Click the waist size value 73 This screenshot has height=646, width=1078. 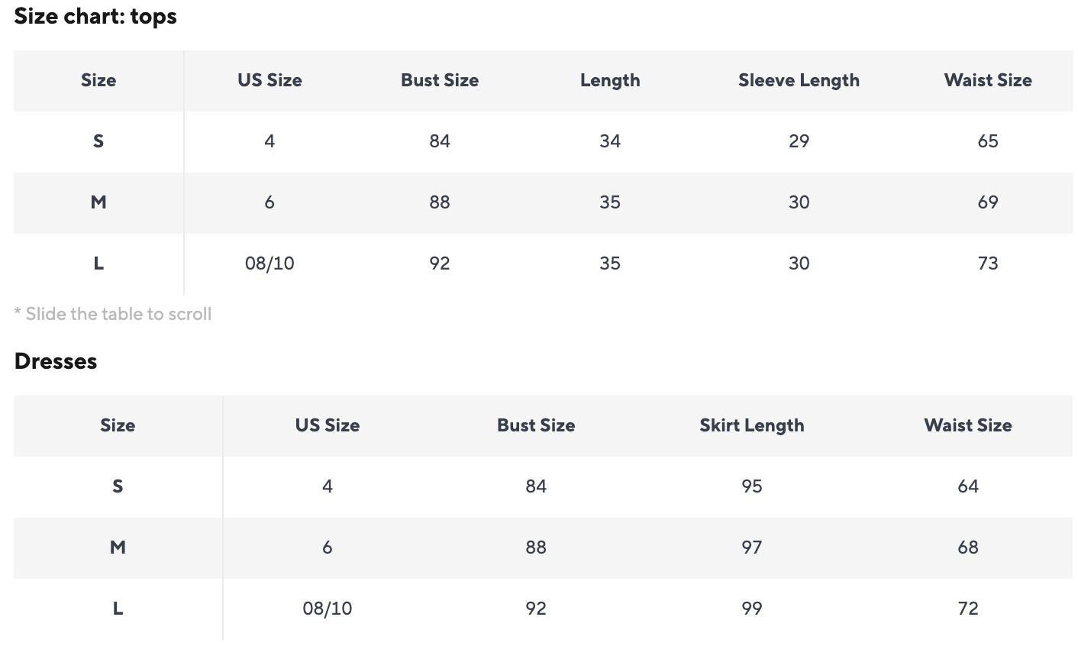pyautogui.click(x=987, y=263)
